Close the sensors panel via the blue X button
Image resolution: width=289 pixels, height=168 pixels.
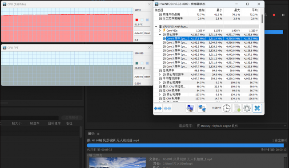tap(257, 108)
